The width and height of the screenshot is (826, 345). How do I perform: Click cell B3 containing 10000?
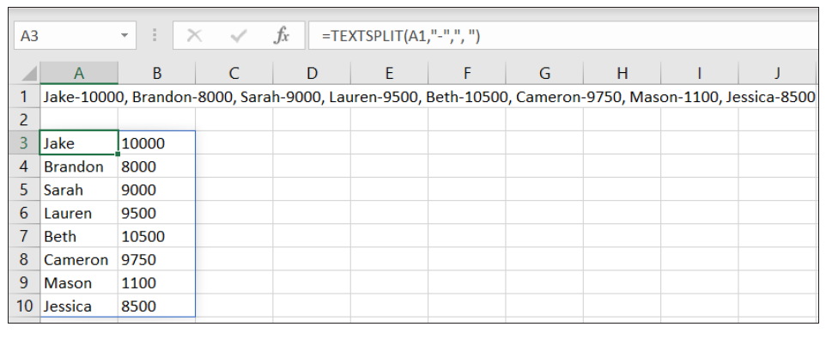(156, 143)
